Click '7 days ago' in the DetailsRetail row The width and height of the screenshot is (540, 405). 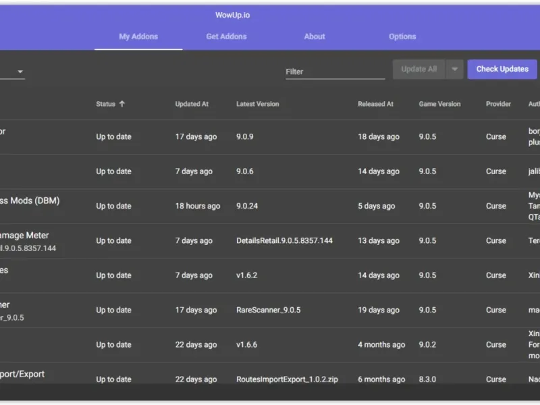click(194, 241)
